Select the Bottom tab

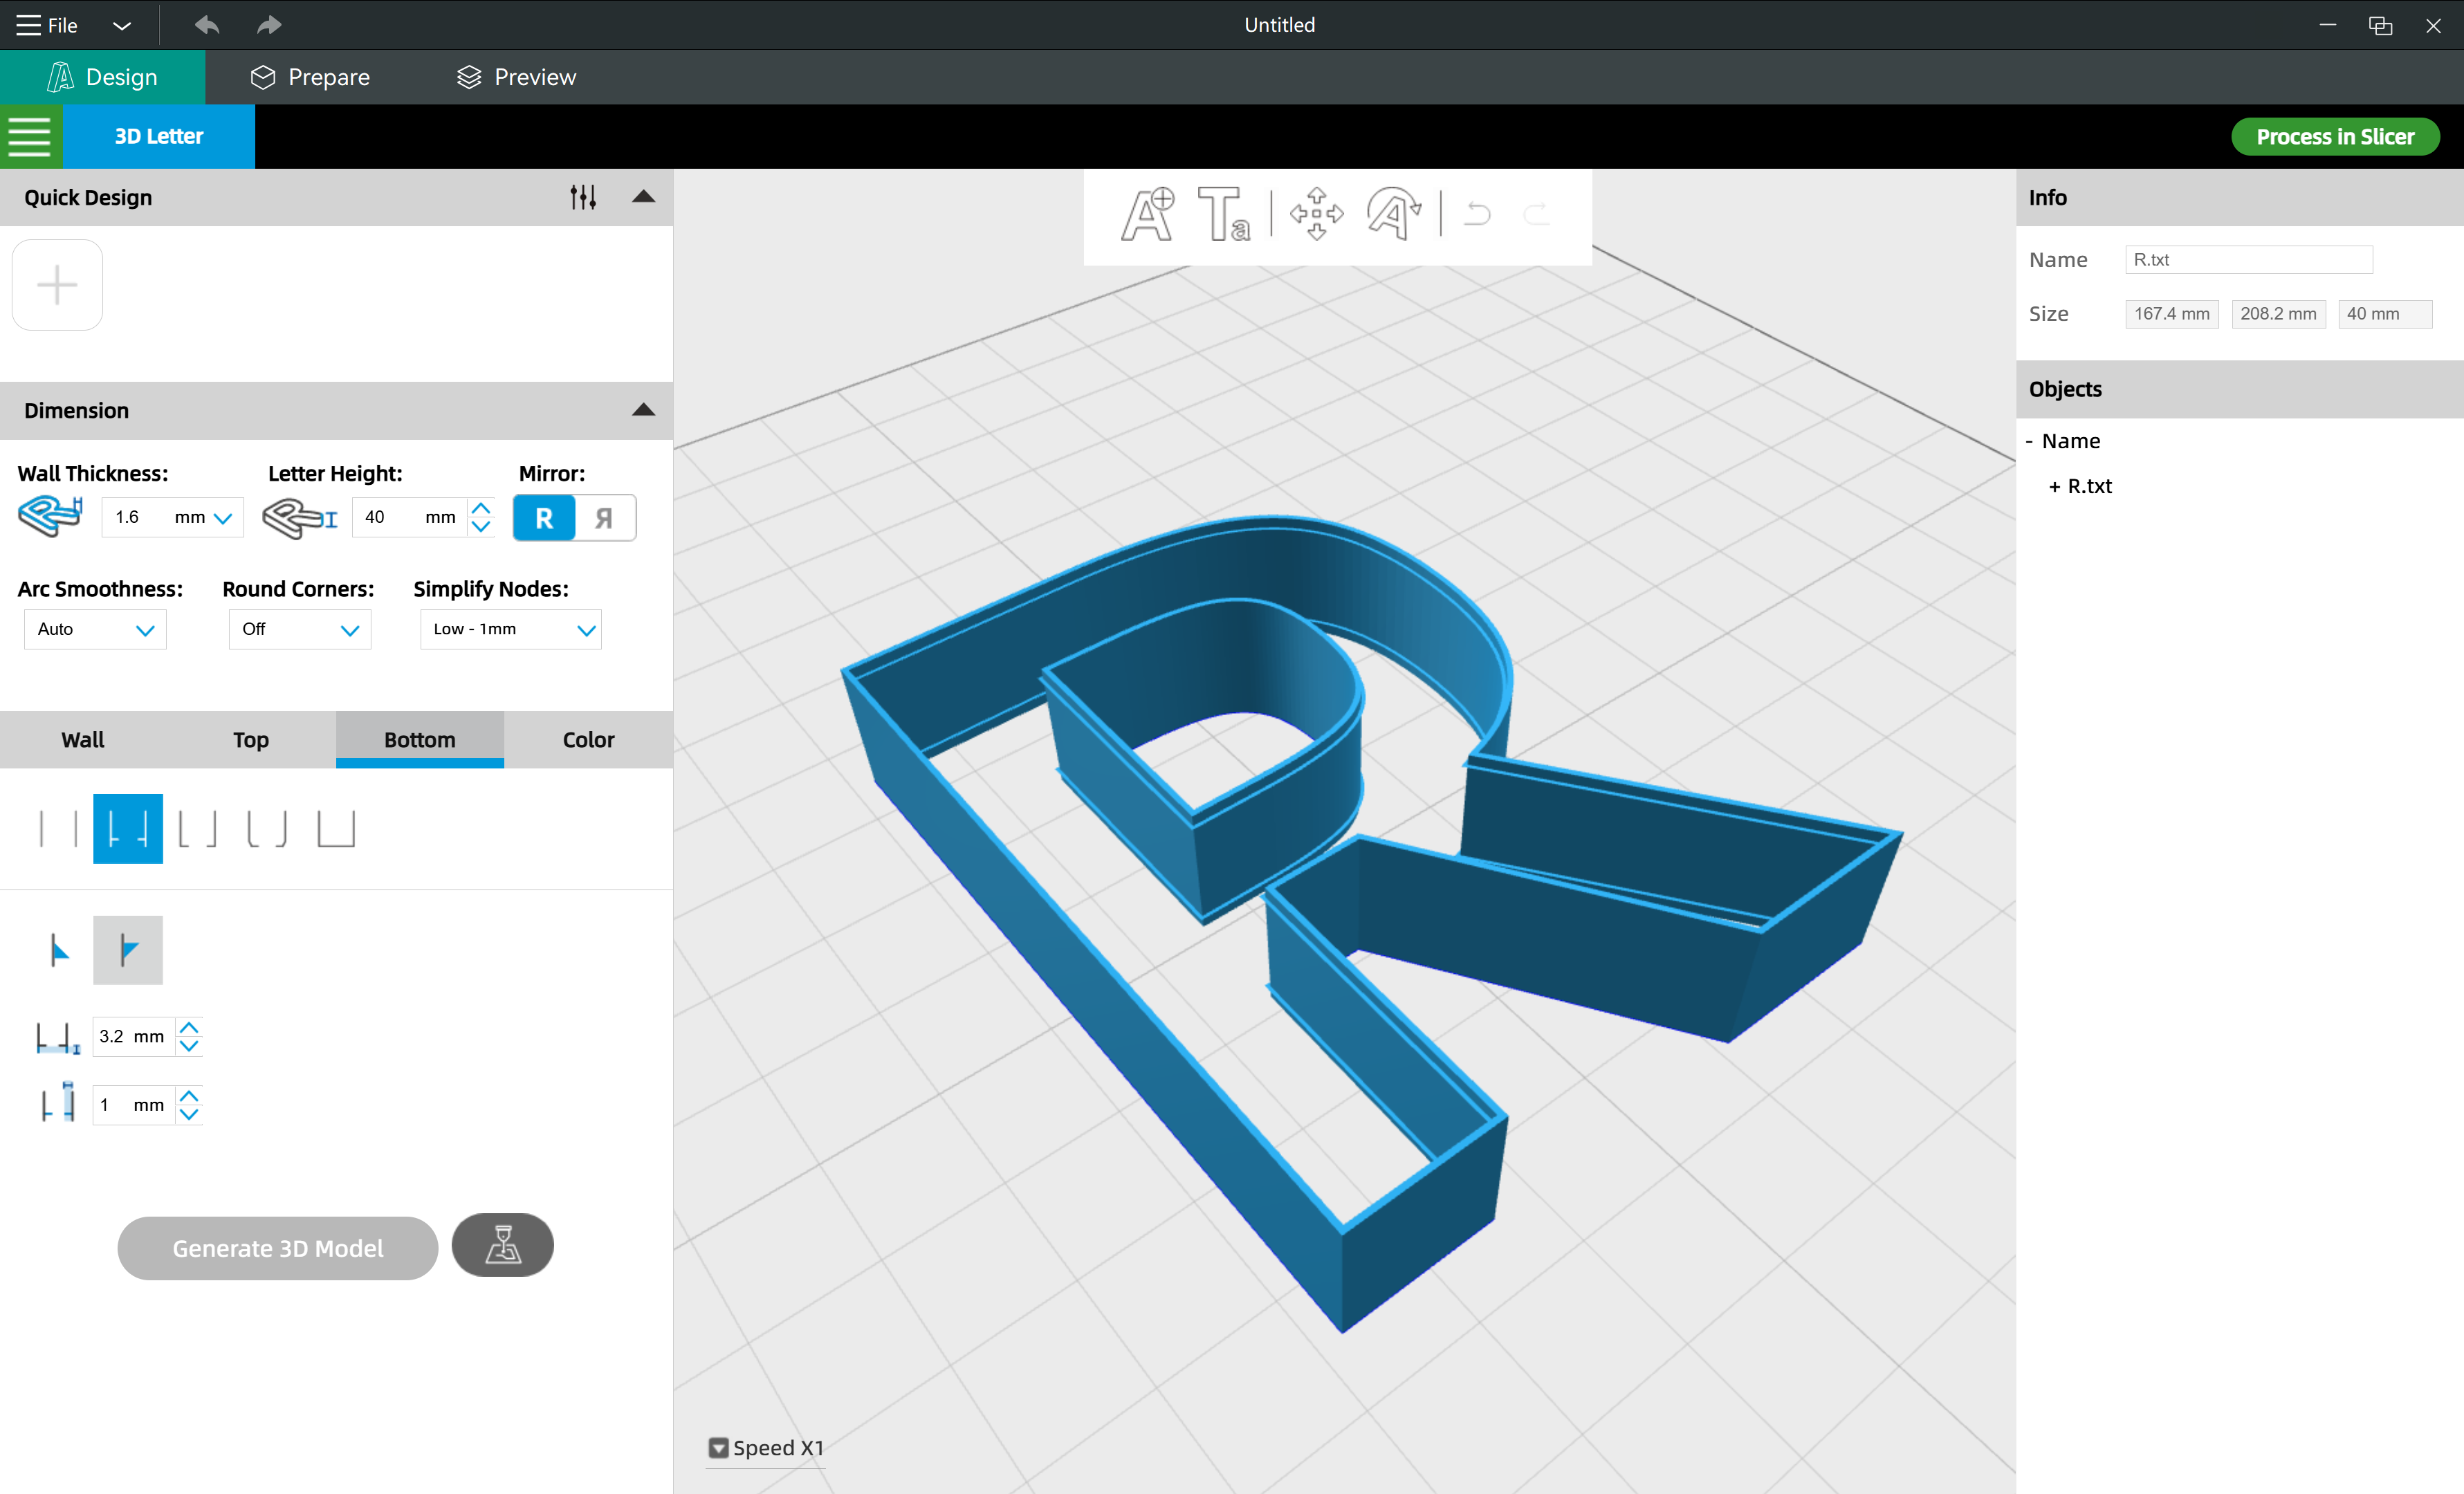coord(420,740)
